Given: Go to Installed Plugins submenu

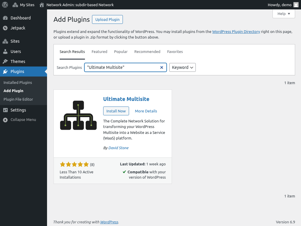Looking at the screenshot, I should 18,82.
